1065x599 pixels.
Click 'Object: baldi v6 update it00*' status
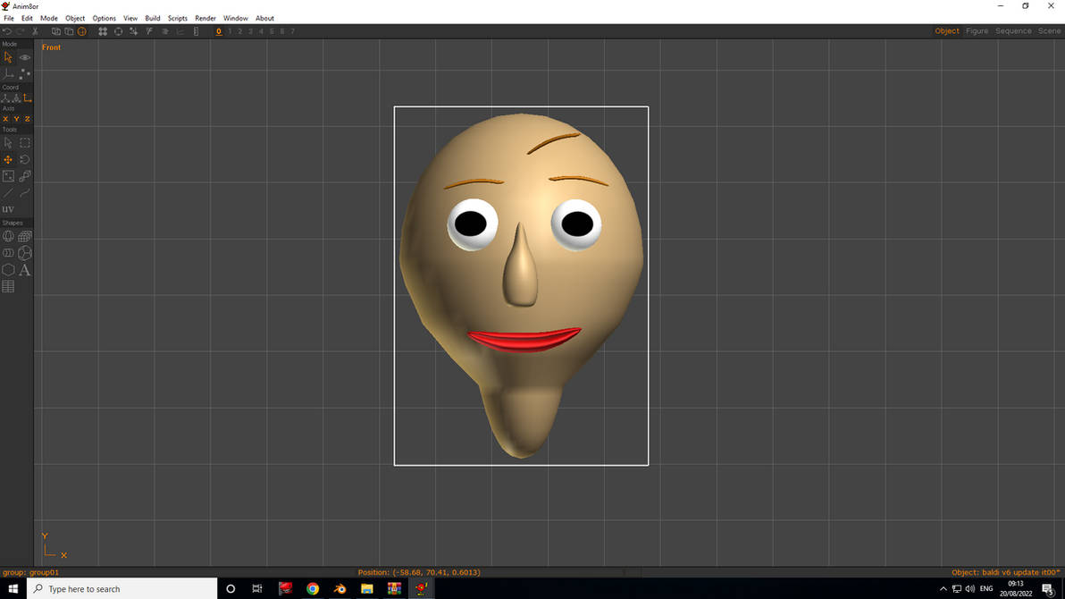(x=1006, y=572)
